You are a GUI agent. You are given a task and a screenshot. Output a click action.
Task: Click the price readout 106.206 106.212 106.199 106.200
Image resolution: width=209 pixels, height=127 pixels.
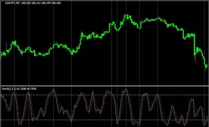[x=41, y=3]
